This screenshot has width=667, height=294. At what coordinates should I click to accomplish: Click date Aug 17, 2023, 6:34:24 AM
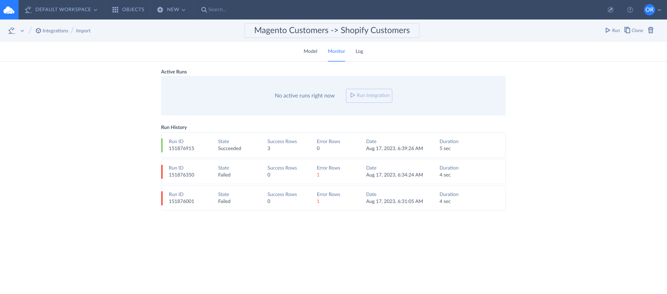point(394,175)
